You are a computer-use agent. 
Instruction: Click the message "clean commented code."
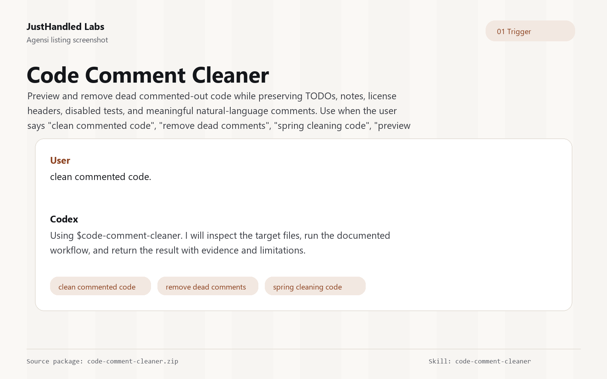pyautogui.click(x=101, y=177)
